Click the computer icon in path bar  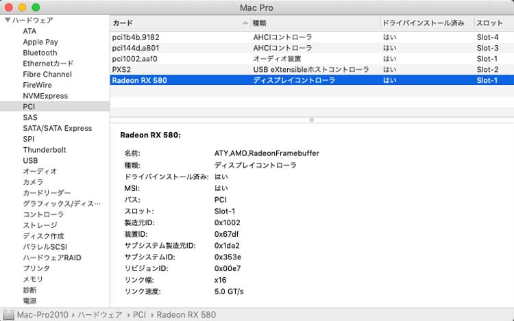click(9, 315)
